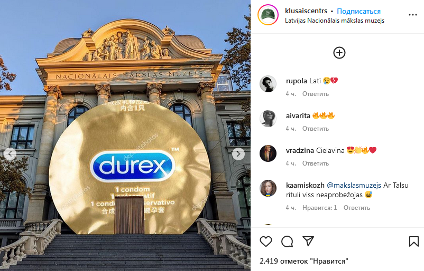View the 2,419 likes list
424x271 pixels.
pyautogui.click(x=303, y=261)
